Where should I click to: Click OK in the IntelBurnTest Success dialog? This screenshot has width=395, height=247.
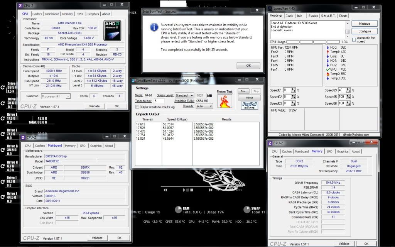pyautogui.click(x=248, y=66)
